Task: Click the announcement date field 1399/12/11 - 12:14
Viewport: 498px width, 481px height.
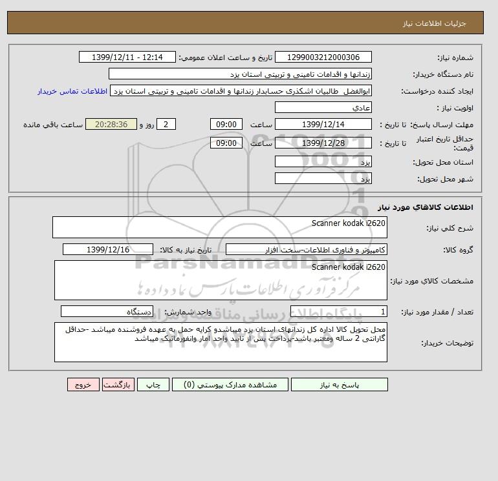Action: coord(127,57)
